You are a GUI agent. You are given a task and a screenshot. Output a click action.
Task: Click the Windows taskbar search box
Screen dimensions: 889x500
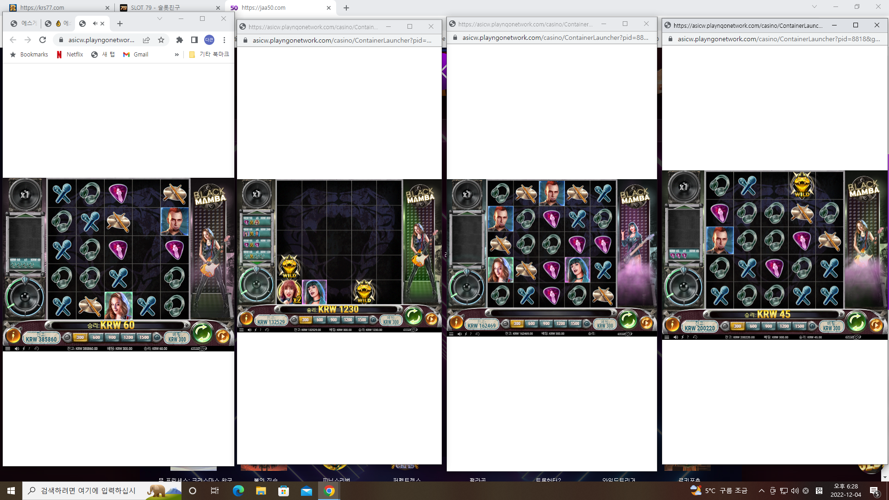[102, 491]
